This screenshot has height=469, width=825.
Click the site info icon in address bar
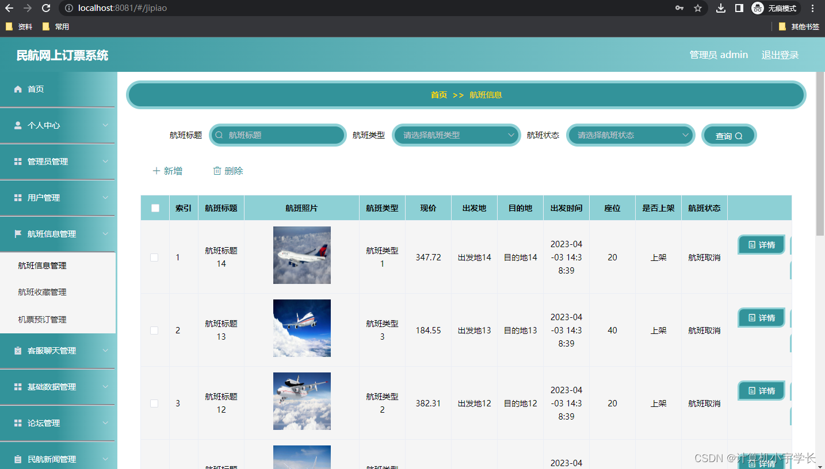(x=68, y=8)
